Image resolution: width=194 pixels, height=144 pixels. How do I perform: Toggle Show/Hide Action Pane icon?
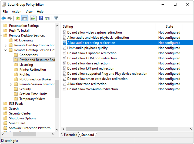pyautogui.click(x=47, y=18)
